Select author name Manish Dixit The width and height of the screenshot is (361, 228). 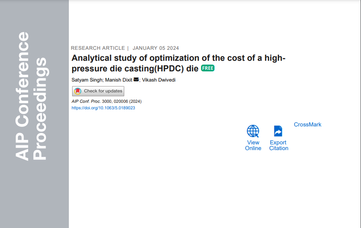[119, 80]
